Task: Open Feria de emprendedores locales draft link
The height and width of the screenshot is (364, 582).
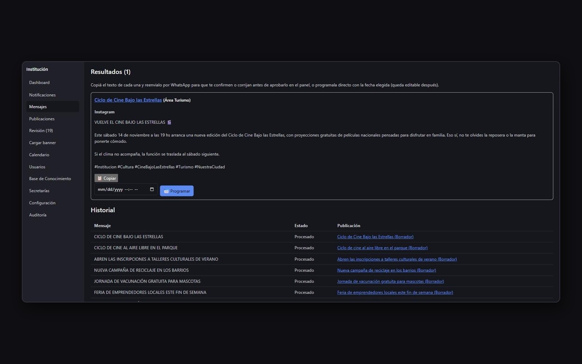Action: pos(395,292)
